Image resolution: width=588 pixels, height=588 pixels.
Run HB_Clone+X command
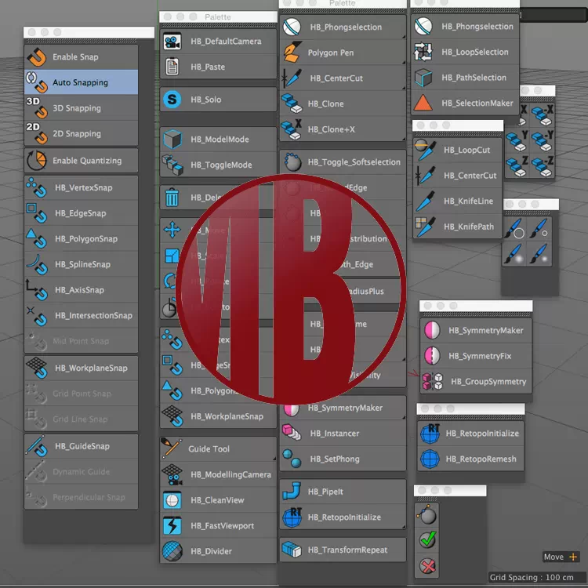point(343,129)
